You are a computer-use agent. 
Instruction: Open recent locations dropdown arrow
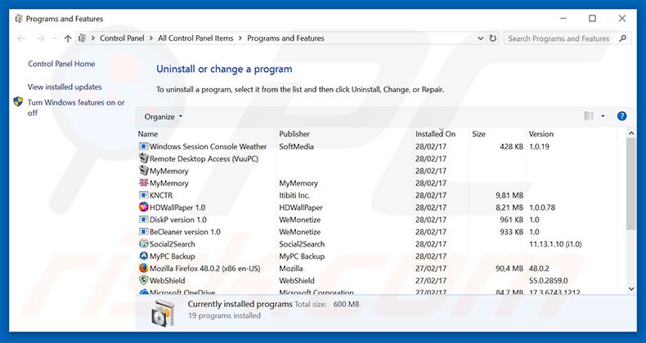(55, 38)
